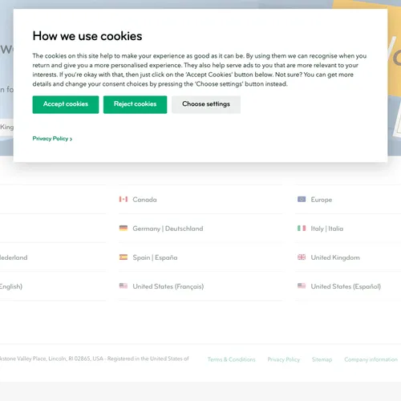The image size is (401, 401).
Task: Open the Choose settings option
Action: (206, 104)
